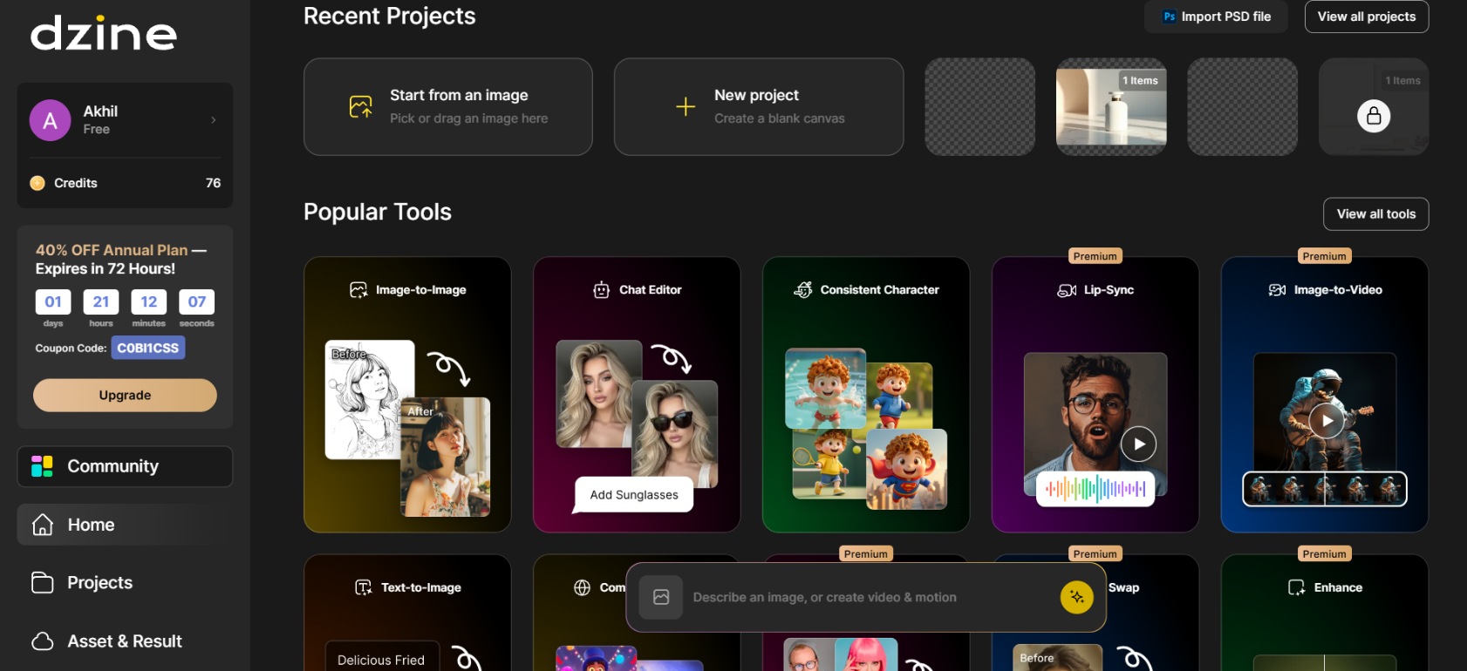The image size is (1467, 671).
Task: Go to the Home menu item
Action: click(125, 525)
